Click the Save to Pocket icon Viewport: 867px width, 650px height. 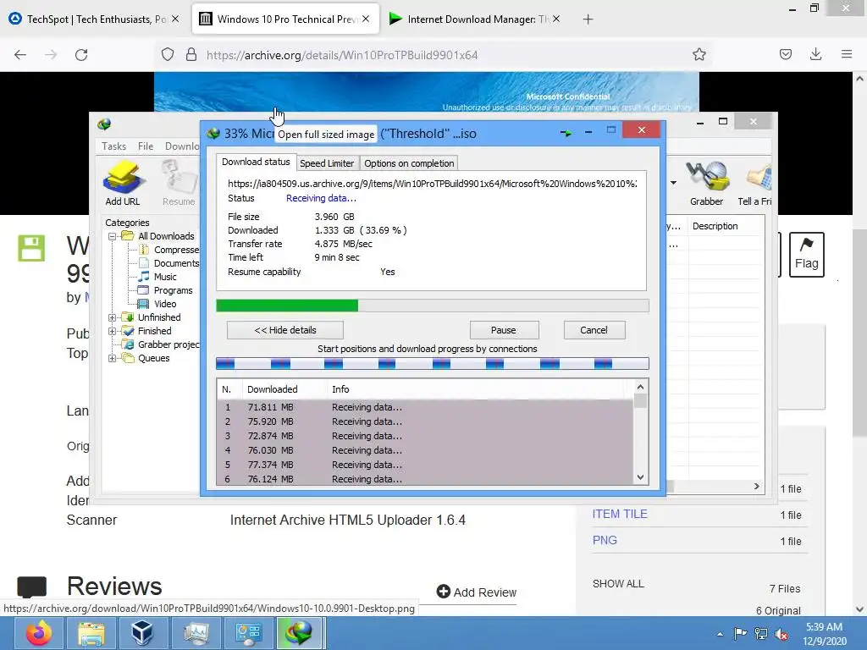coord(786,54)
